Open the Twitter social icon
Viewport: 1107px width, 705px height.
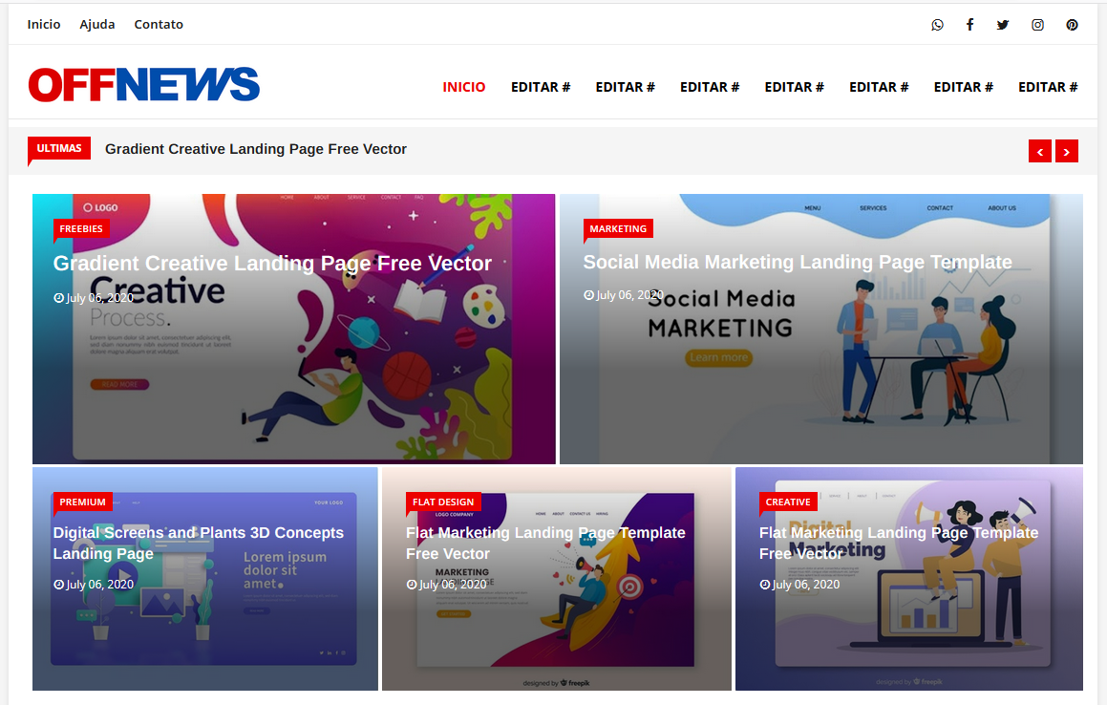tap(1003, 25)
